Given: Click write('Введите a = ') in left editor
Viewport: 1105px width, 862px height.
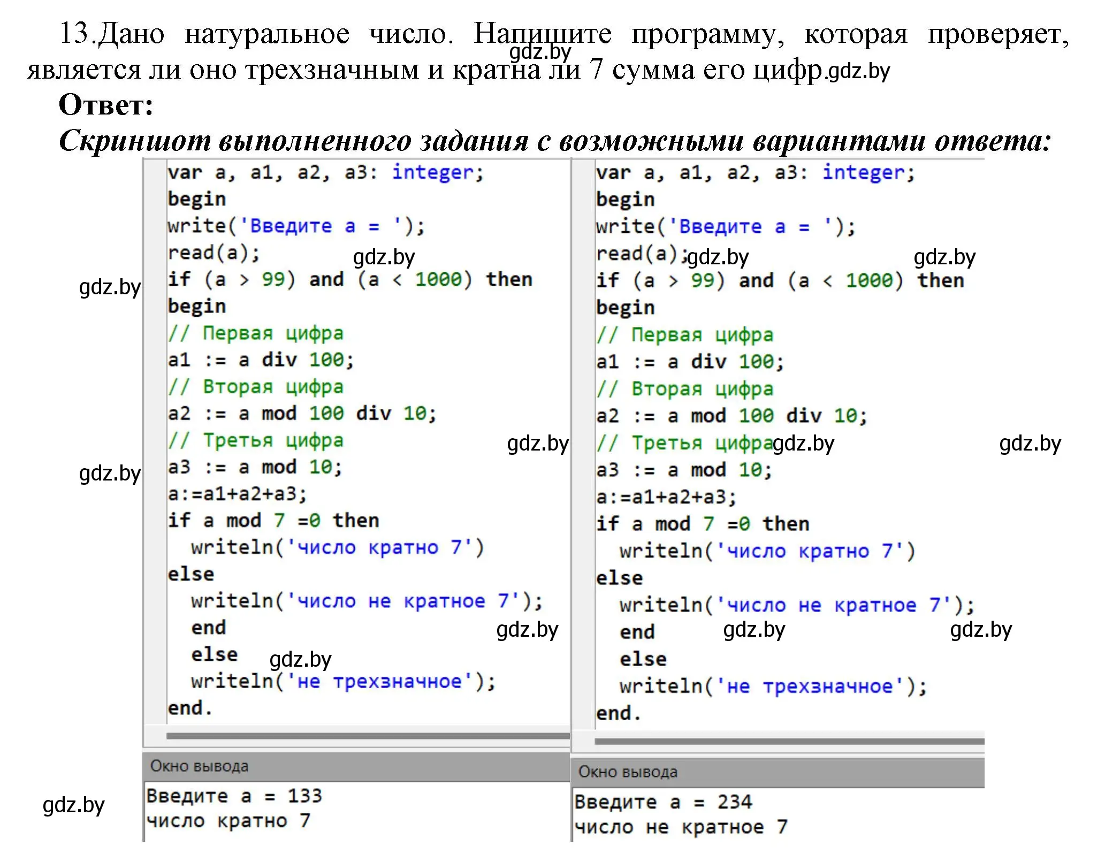Looking at the screenshot, I should point(296,226).
